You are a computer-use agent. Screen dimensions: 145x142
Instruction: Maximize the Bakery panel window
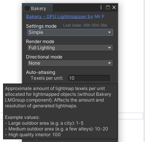(108, 7)
